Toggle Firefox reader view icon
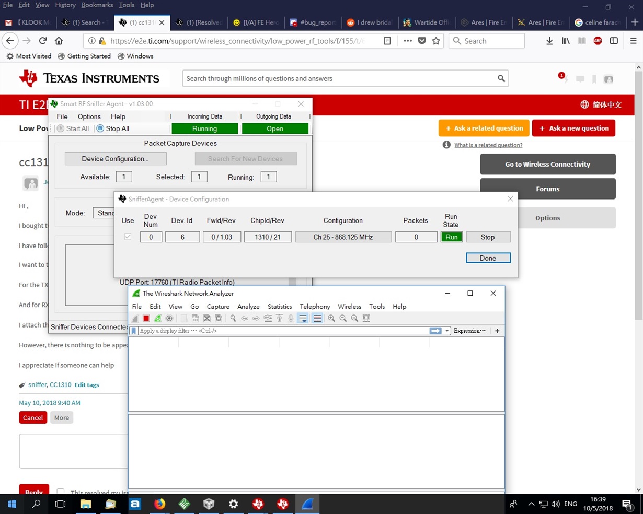Viewport: 643px width, 514px height. pos(387,41)
